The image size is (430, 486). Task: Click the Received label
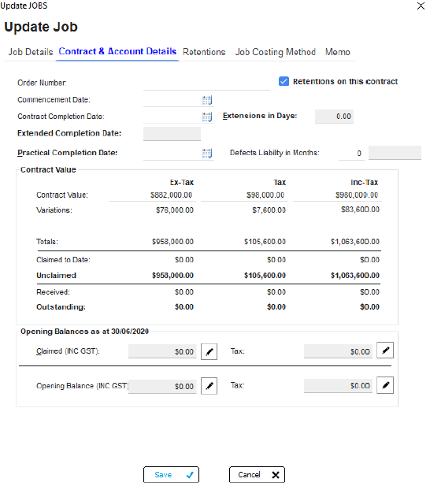(53, 292)
